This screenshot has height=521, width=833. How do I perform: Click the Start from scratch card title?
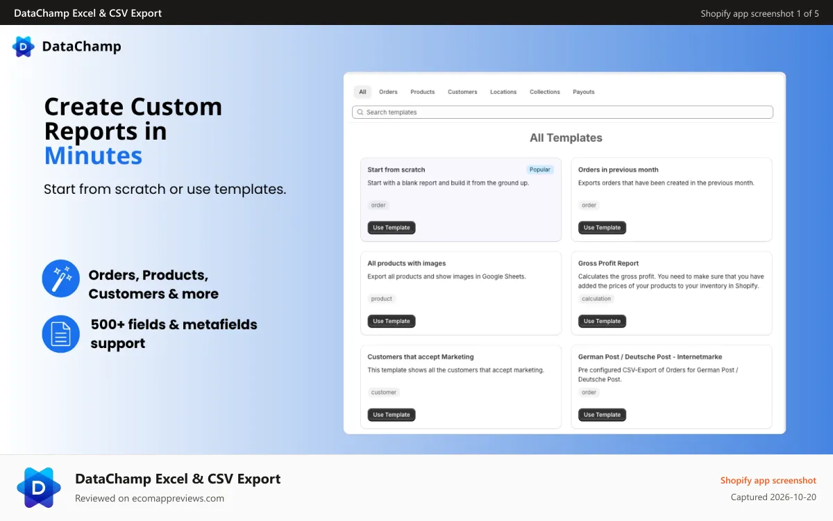(x=396, y=169)
